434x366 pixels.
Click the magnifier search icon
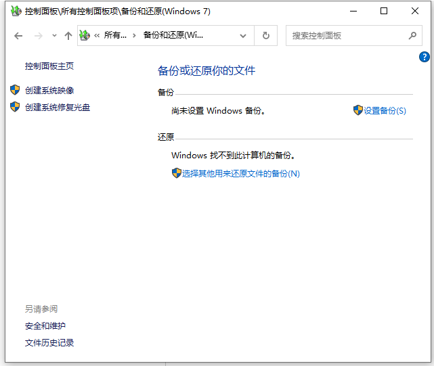click(x=412, y=35)
